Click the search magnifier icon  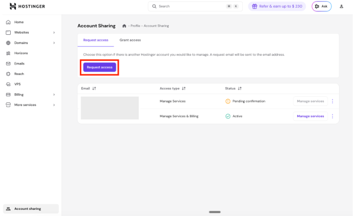tap(154, 6)
